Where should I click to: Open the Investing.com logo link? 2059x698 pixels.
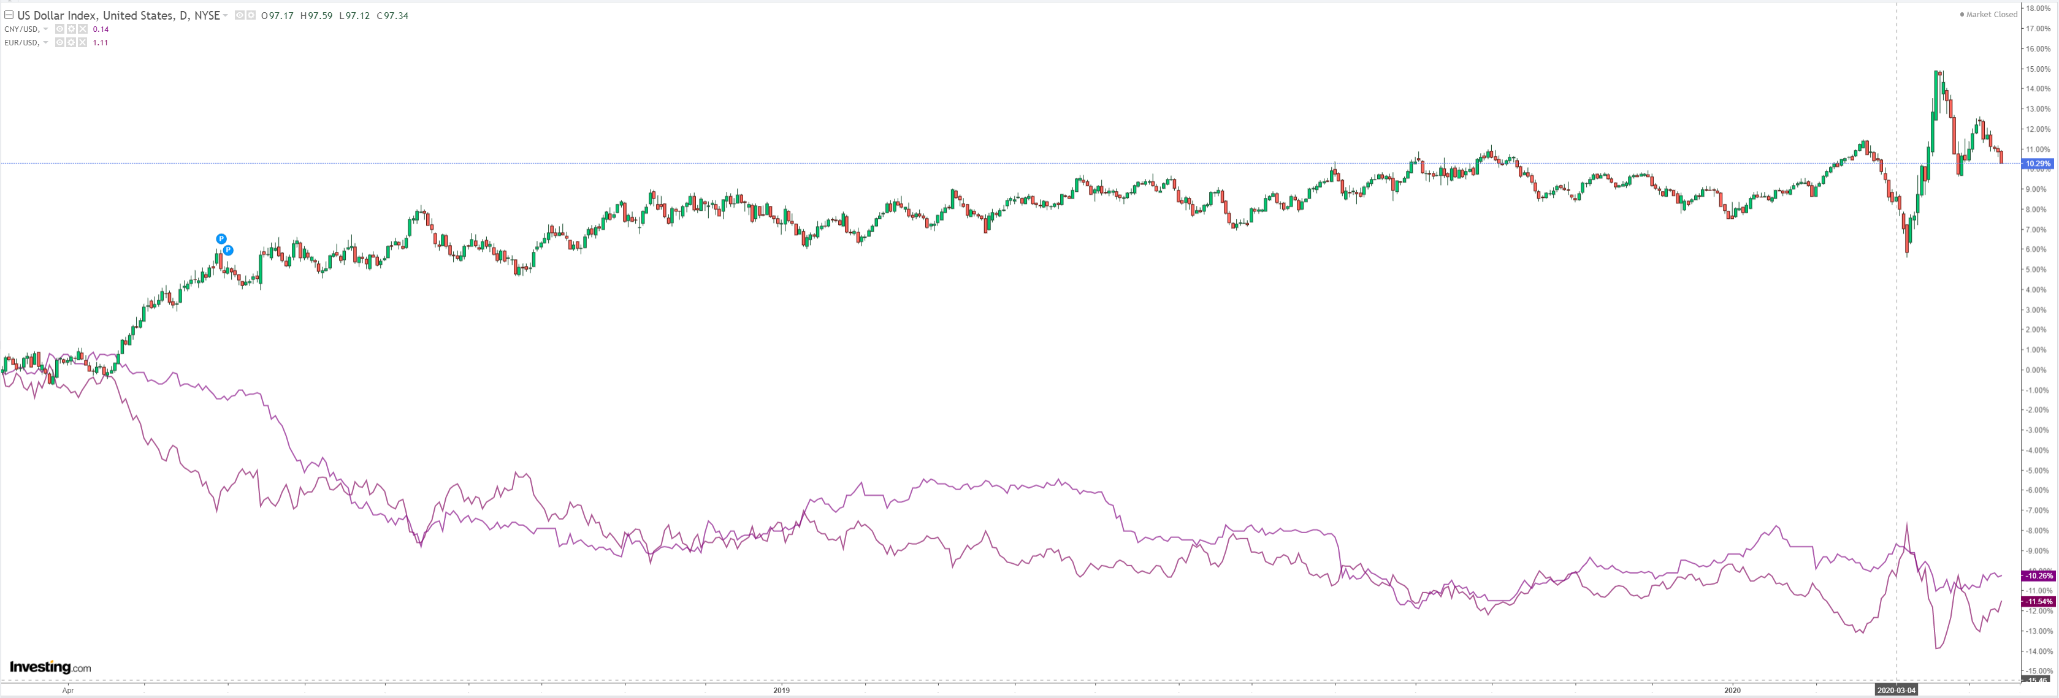pos(50,667)
